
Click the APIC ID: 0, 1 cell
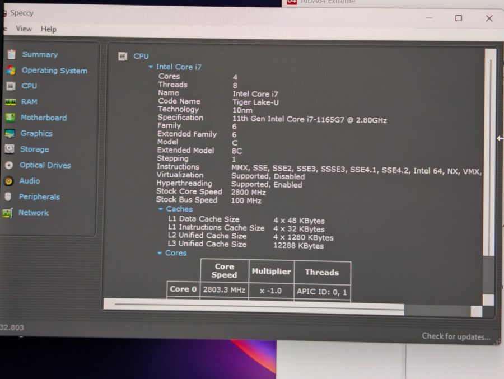[322, 292]
